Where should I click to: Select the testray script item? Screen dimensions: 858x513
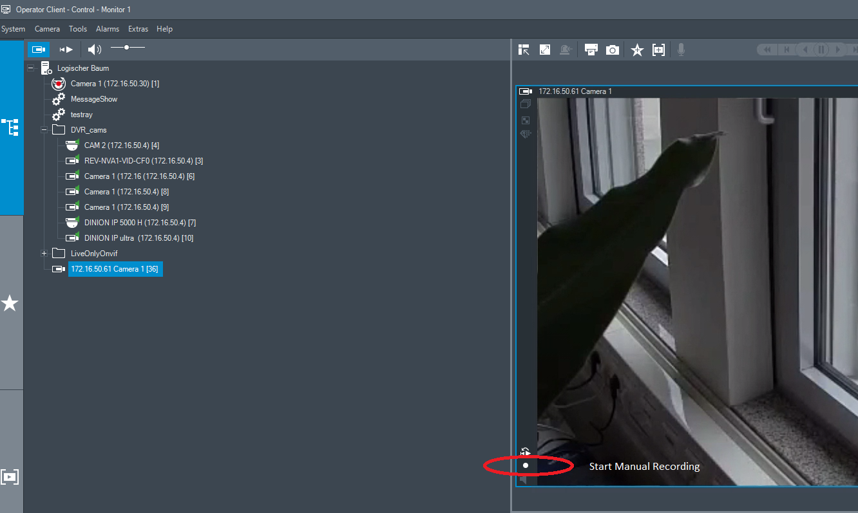tap(82, 115)
